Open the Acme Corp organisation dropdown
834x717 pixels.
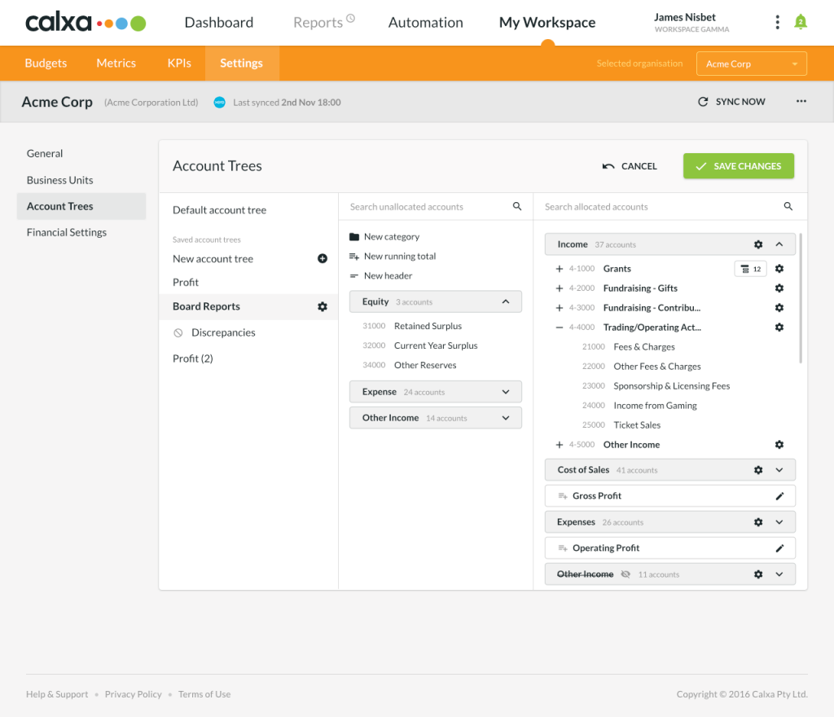751,64
